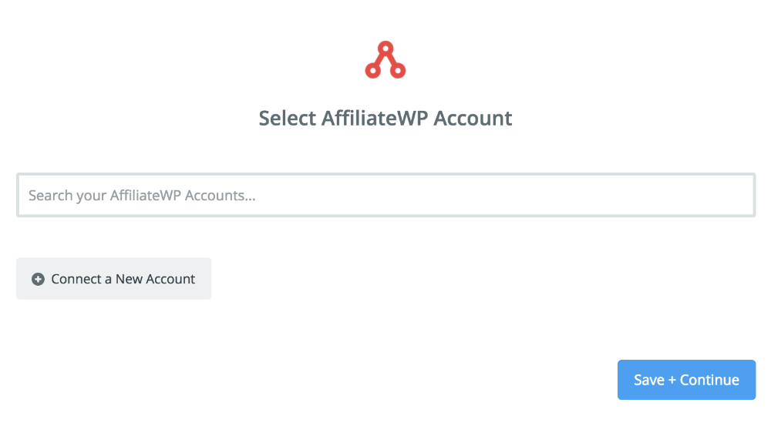
Task: Click the dark circular add icon in the gray button
Action: coord(38,279)
